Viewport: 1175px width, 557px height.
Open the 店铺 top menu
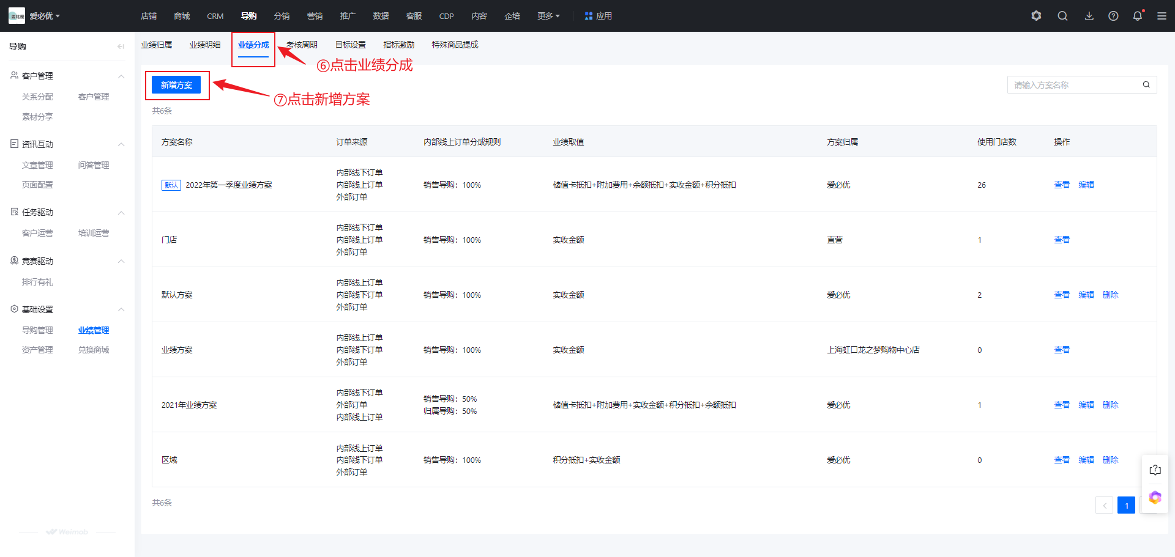(149, 16)
